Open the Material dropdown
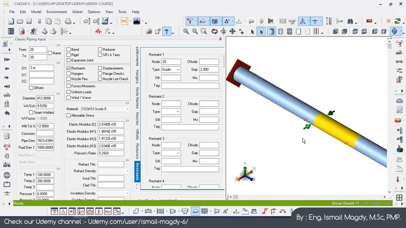 click(x=127, y=109)
